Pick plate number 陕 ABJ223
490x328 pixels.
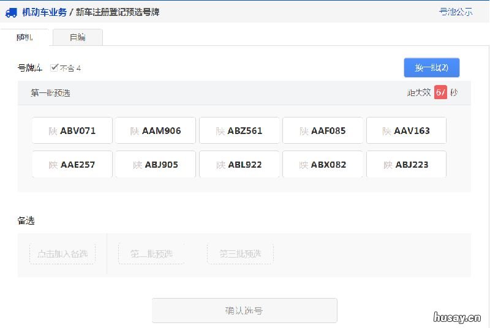point(406,165)
